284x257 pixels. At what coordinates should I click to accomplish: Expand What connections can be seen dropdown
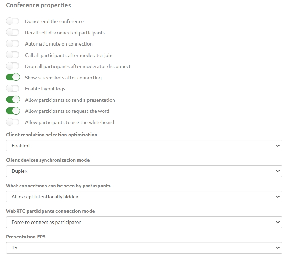(144, 197)
